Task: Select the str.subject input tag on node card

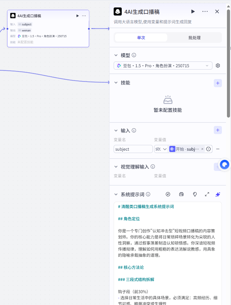Action: click(25, 24)
